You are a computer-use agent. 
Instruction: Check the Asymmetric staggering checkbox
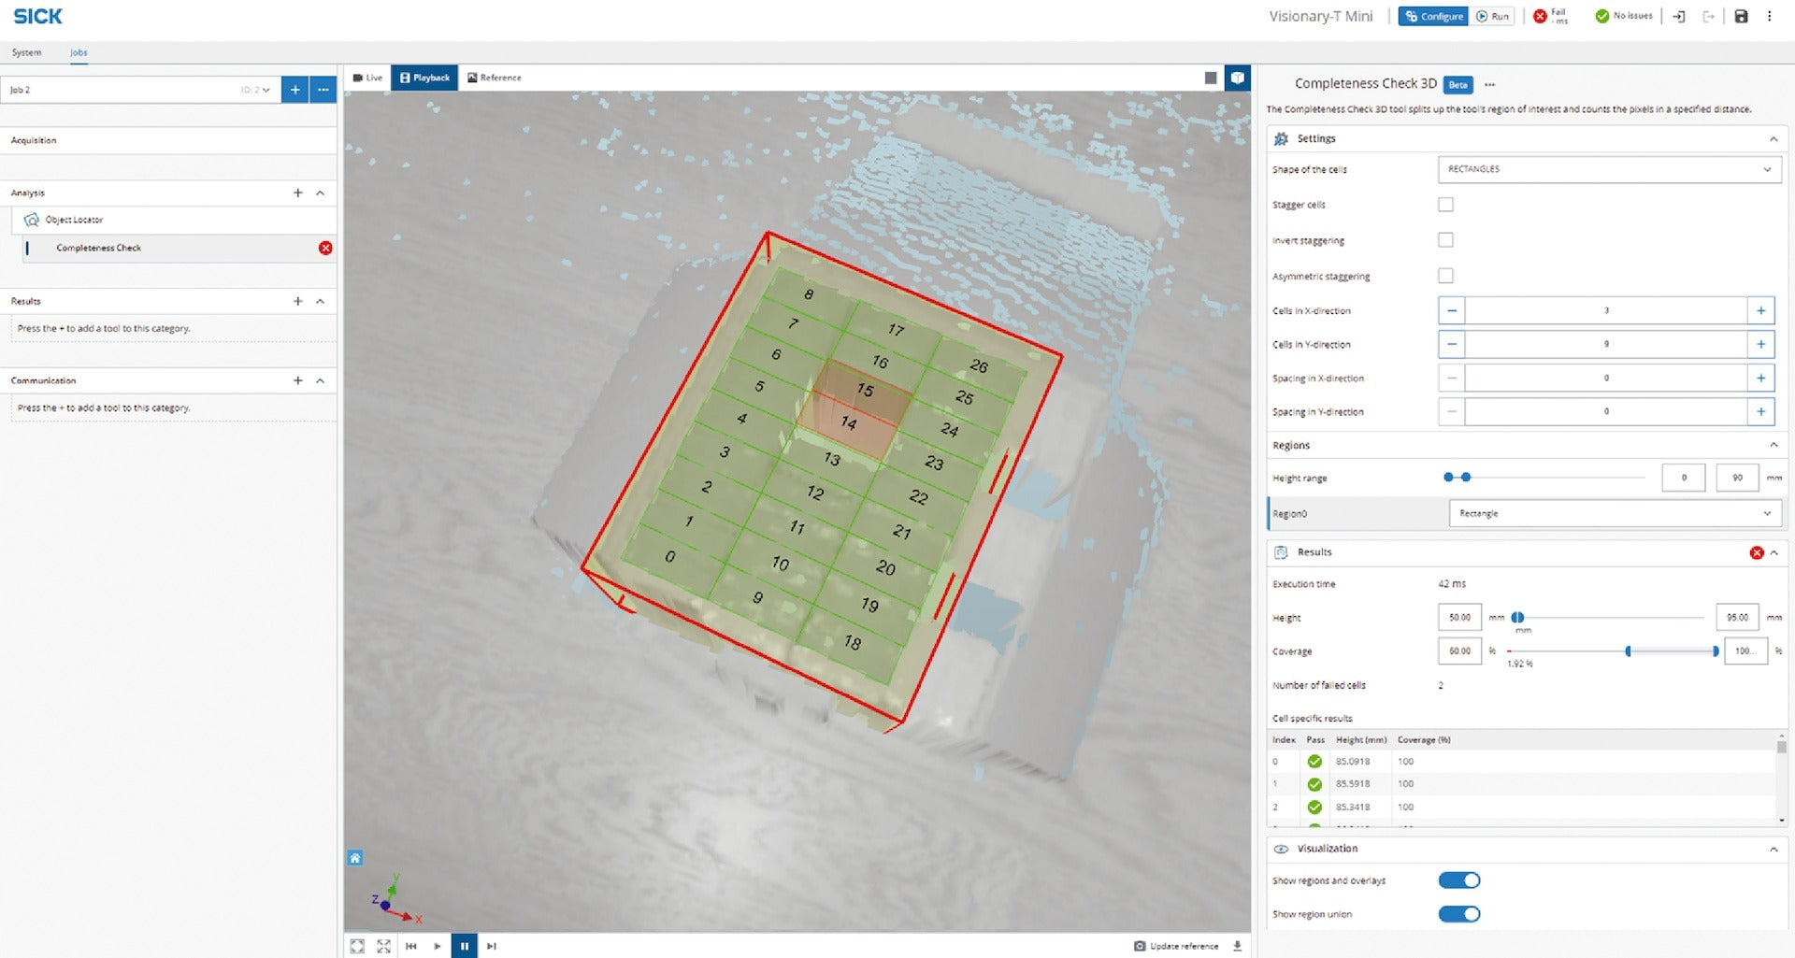point(1445,276)
